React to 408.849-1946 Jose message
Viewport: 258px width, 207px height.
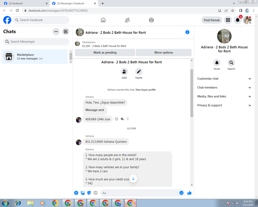[x=117, y=119]
